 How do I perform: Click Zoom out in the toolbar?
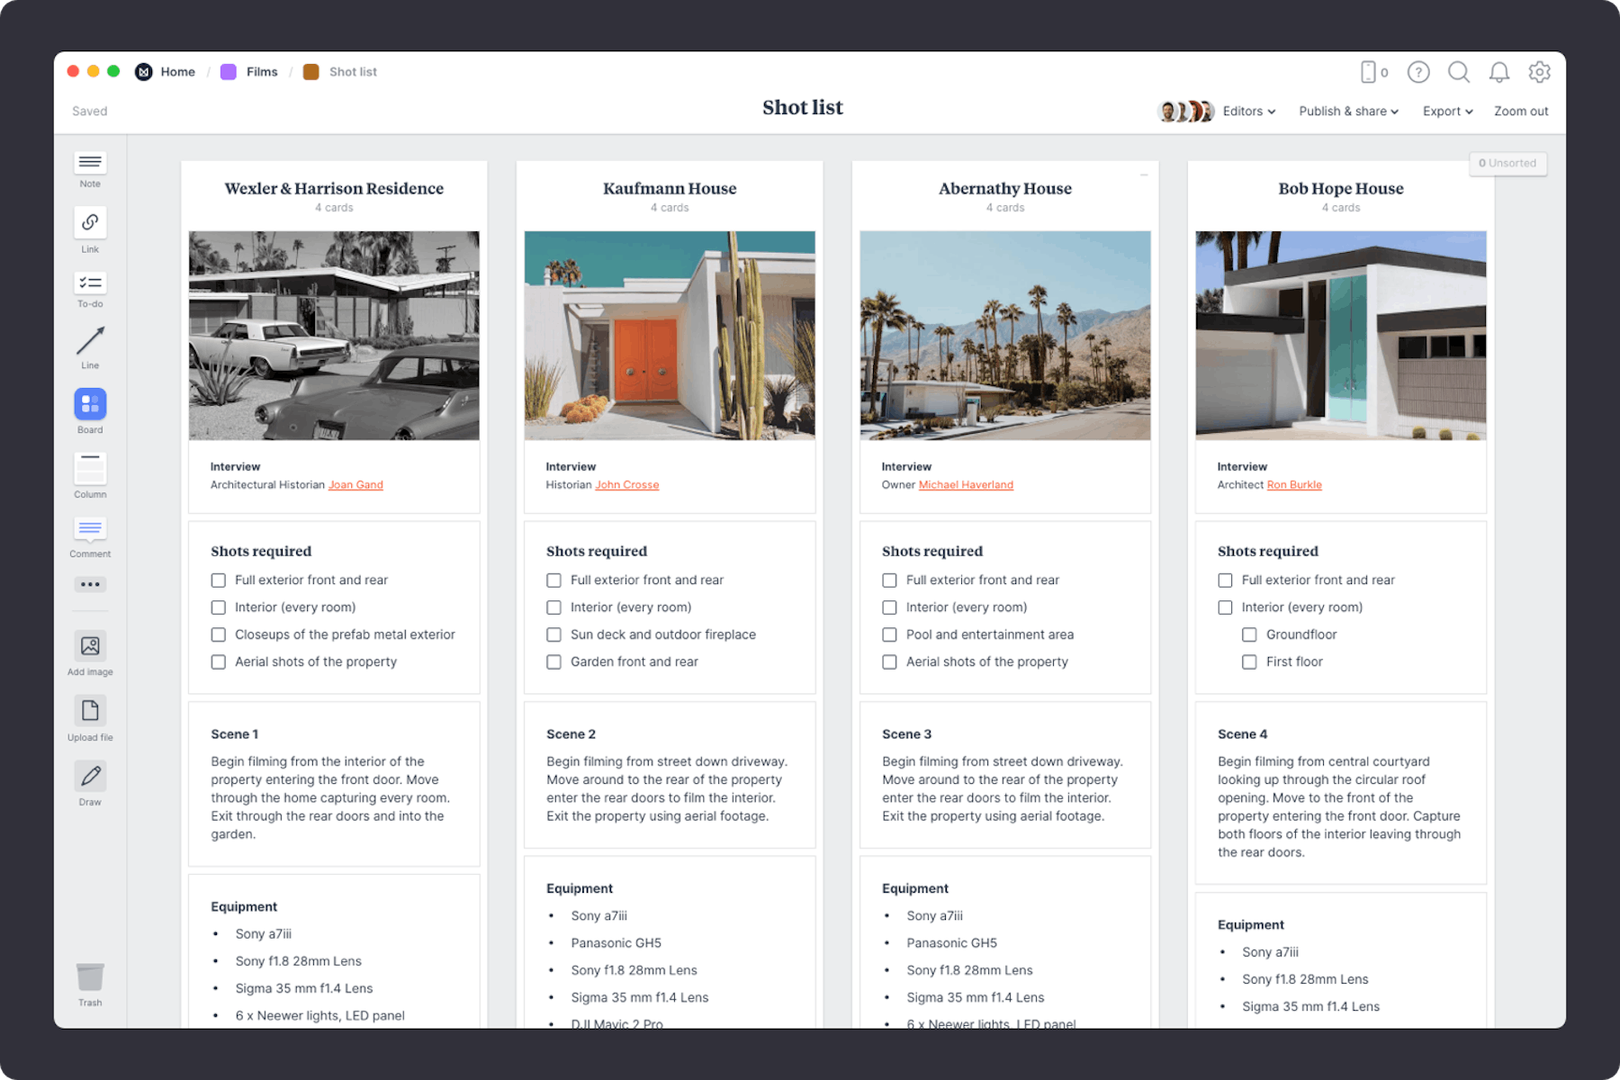click(x=1520, y=111)
